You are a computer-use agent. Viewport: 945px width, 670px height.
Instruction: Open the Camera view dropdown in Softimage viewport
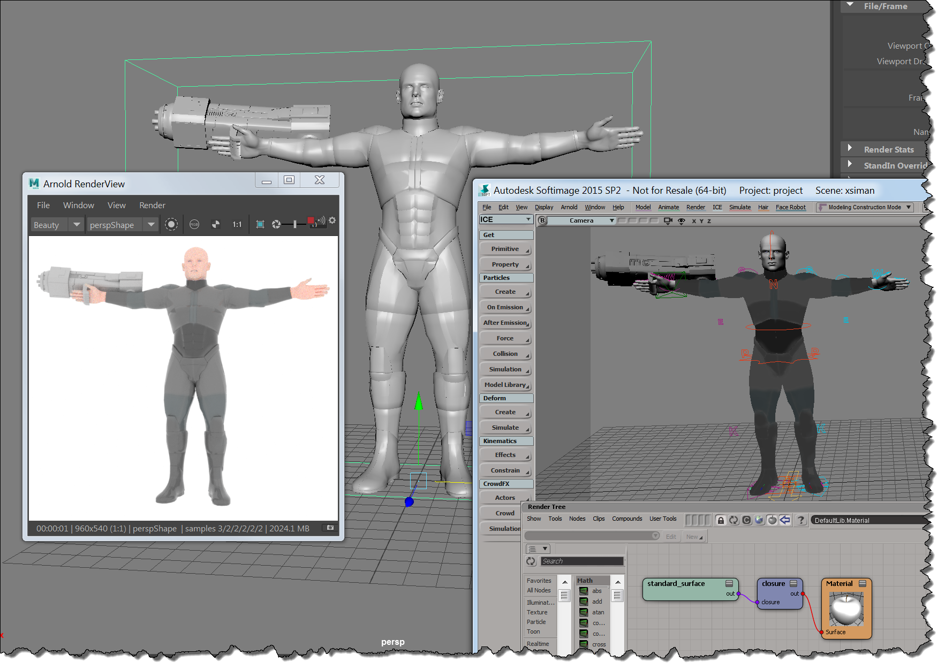coord(611,220)
